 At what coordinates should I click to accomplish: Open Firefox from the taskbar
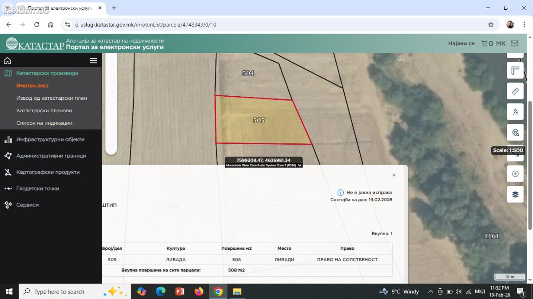pos(199,291)
